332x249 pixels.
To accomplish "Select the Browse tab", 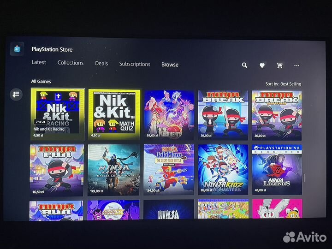I will (170, 65).
